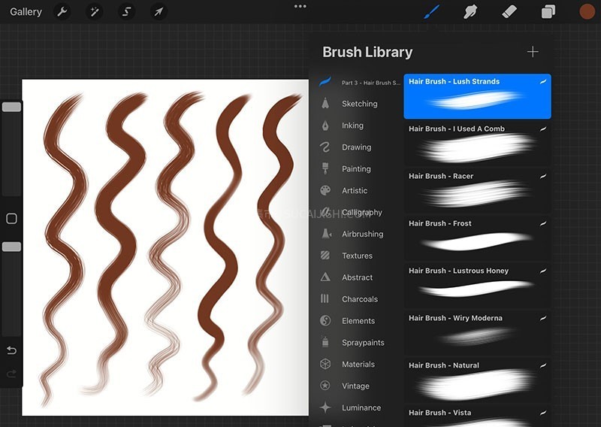This screenshot has height=427, width=601.
Task: Add a new brush with plus button
Action: (533, 52)
